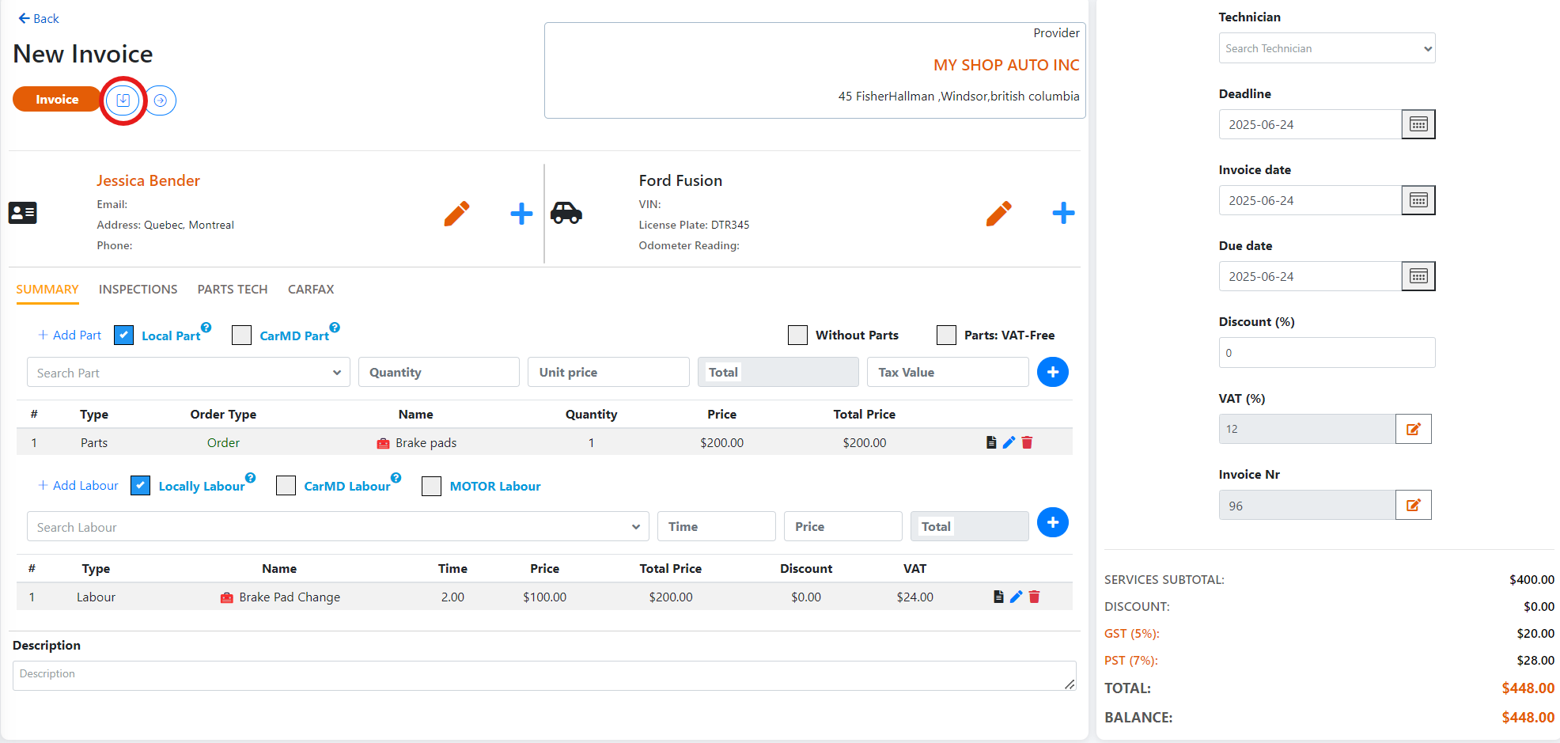The height and width of the screenshot is (743, 1560).
Task: Open the CARFAX tab
Action: point(310,290)
